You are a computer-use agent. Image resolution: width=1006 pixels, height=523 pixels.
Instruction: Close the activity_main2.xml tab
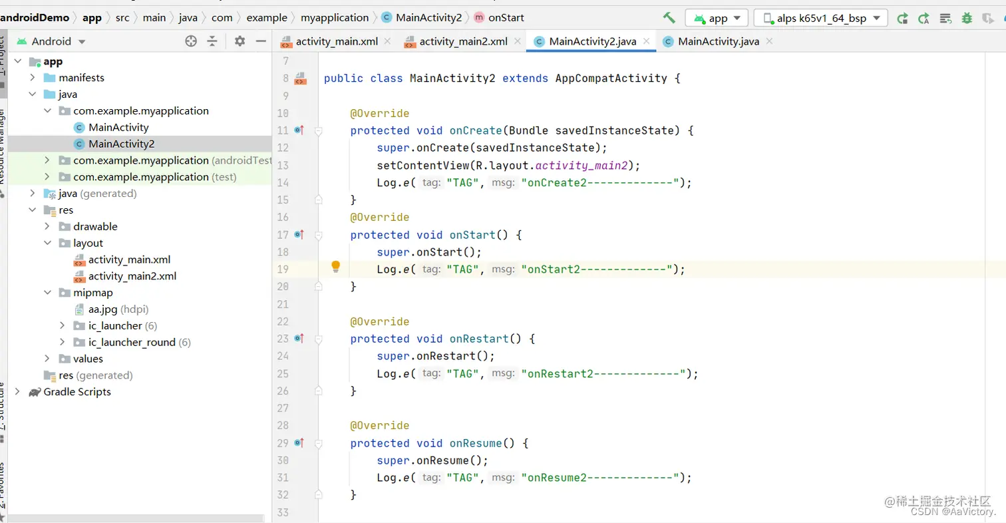[518, 41]
